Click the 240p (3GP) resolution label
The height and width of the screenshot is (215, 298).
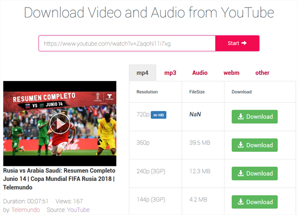click(151, 171)
